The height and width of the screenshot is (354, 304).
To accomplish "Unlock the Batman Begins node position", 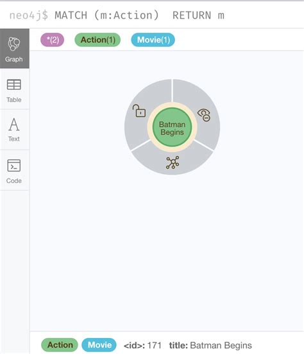I will click(x=139, y=111).
